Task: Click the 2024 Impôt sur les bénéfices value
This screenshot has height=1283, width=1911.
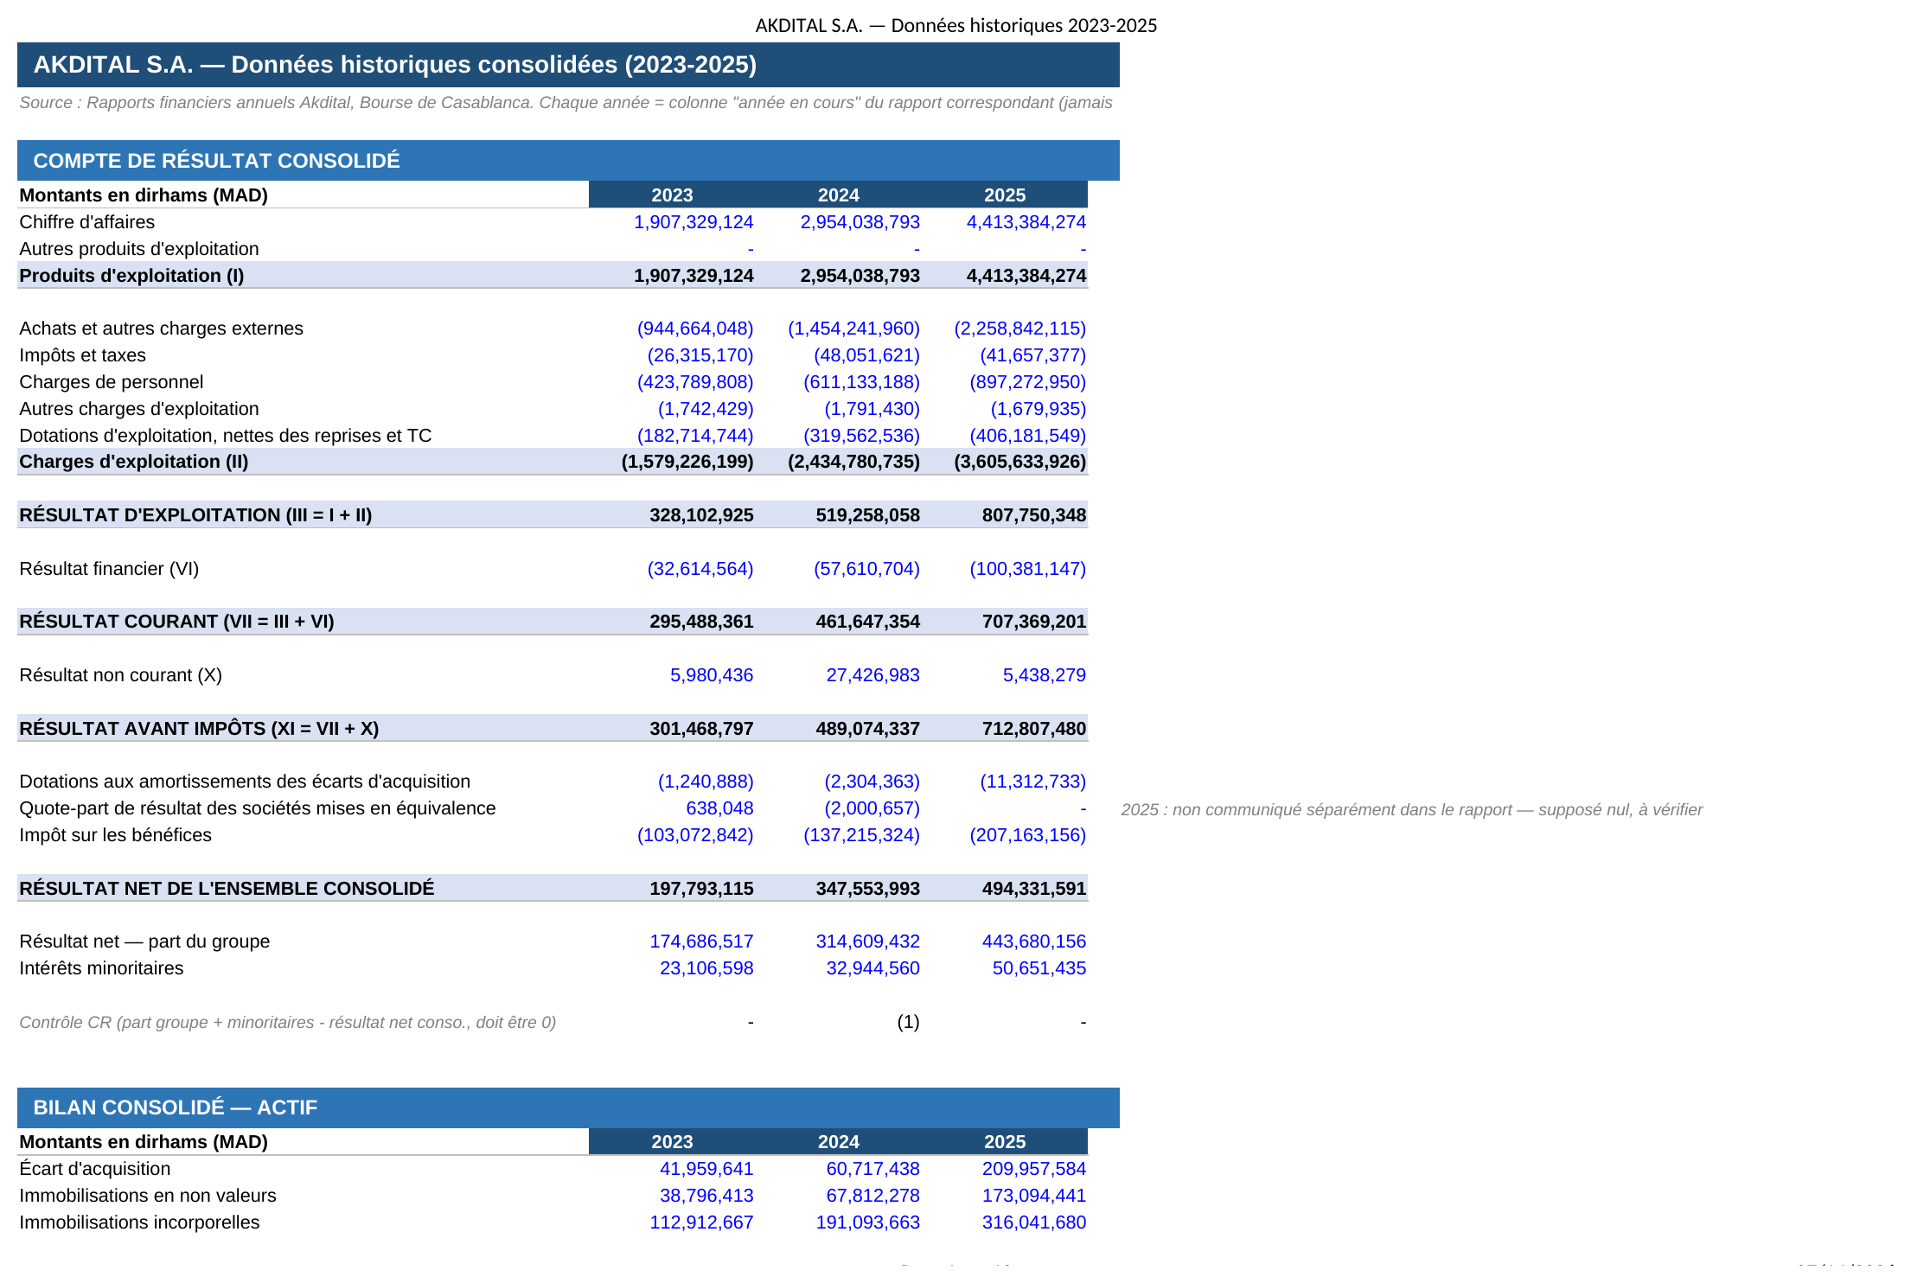Action: (861, 835)
